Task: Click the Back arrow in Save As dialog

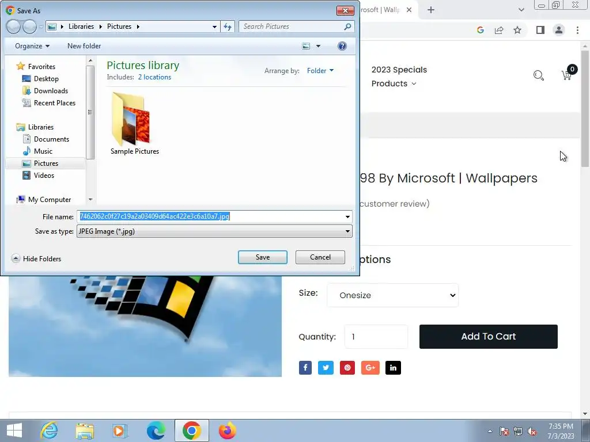Action: [14, 26]
